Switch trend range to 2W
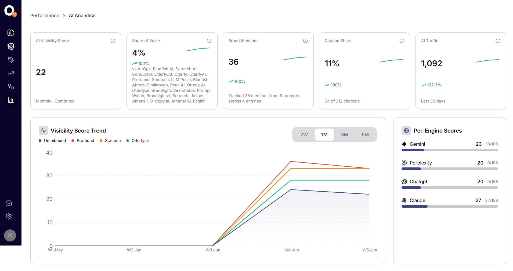The image size is (513, 271). (304, 135)
